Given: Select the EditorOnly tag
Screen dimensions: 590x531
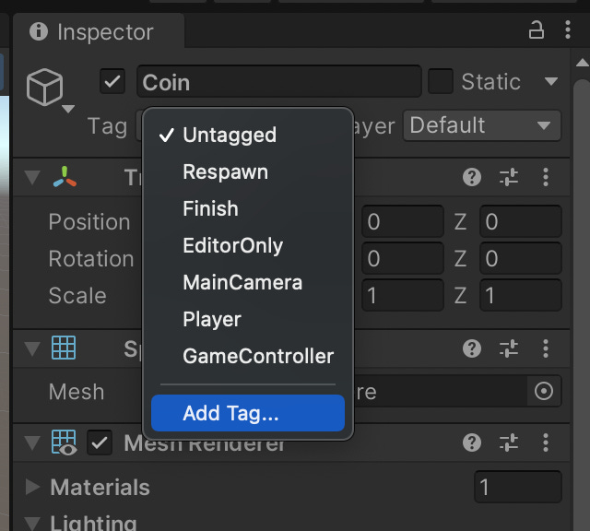Looking at the screenshot, I should pyautogui.click(x=248, y=245).
